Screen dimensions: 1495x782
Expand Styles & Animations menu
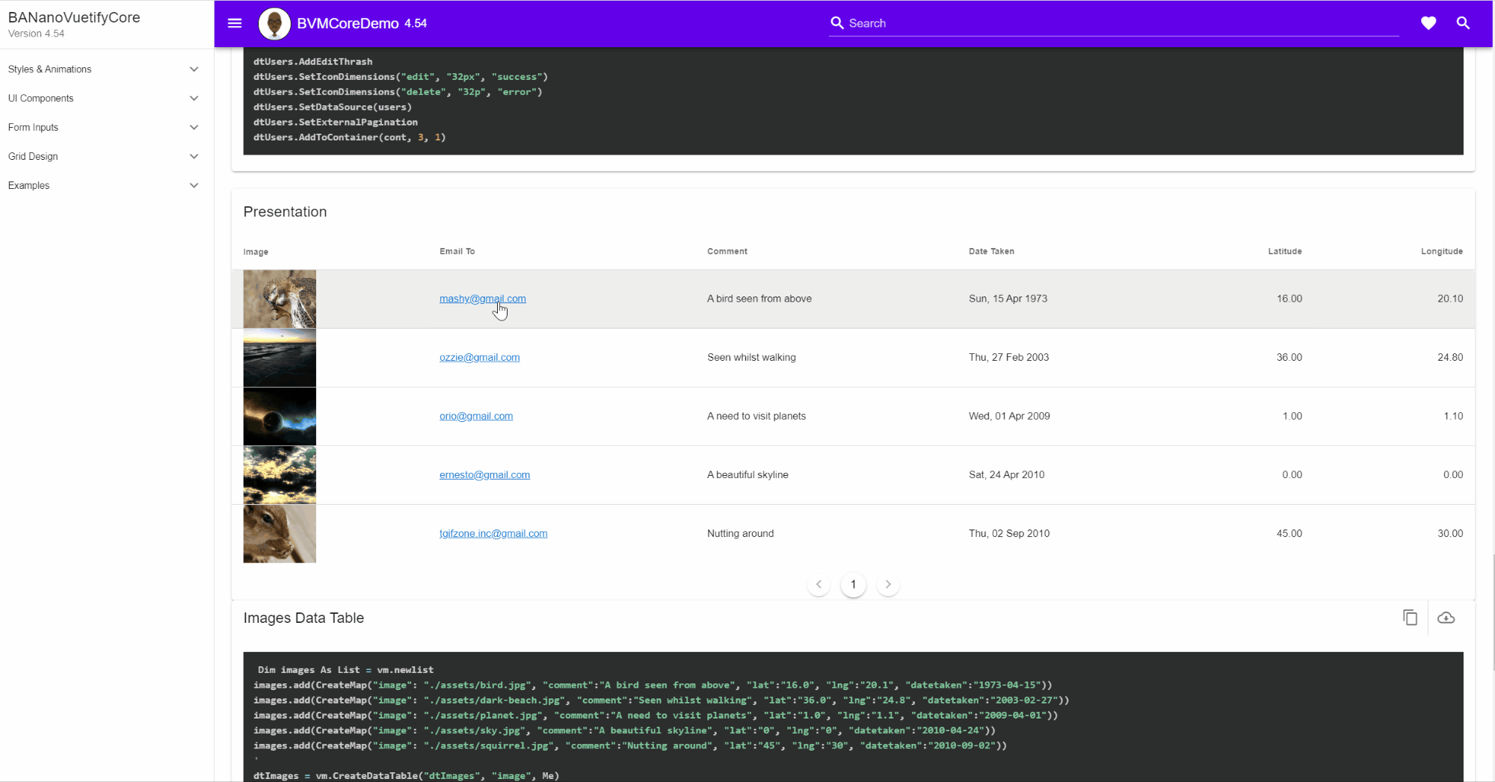103,69
